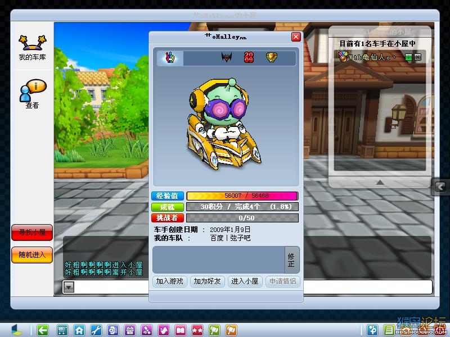Click the team name 百度|弦子吧
Screen dimensions: 450x337
230,238
